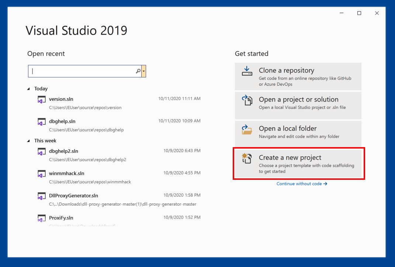Image resolution: width=395 pixels, height=267 pixels.
Task: Click the Today group label
Action: click(x=41, y=89)
